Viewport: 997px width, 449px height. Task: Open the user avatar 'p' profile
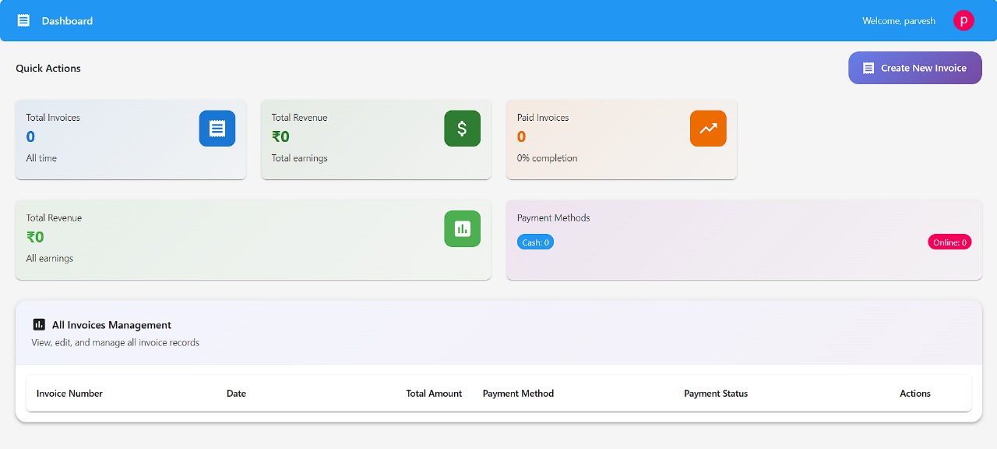tap(964, 21)
